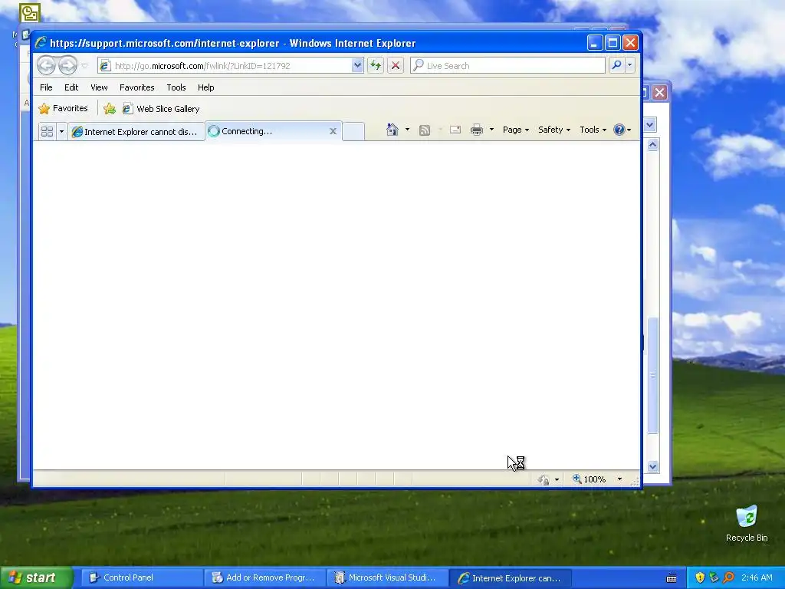Open the search provider dropdown arrow
Image resolution: width=785 pixels, height=589 pixels.
pos(630,65)
